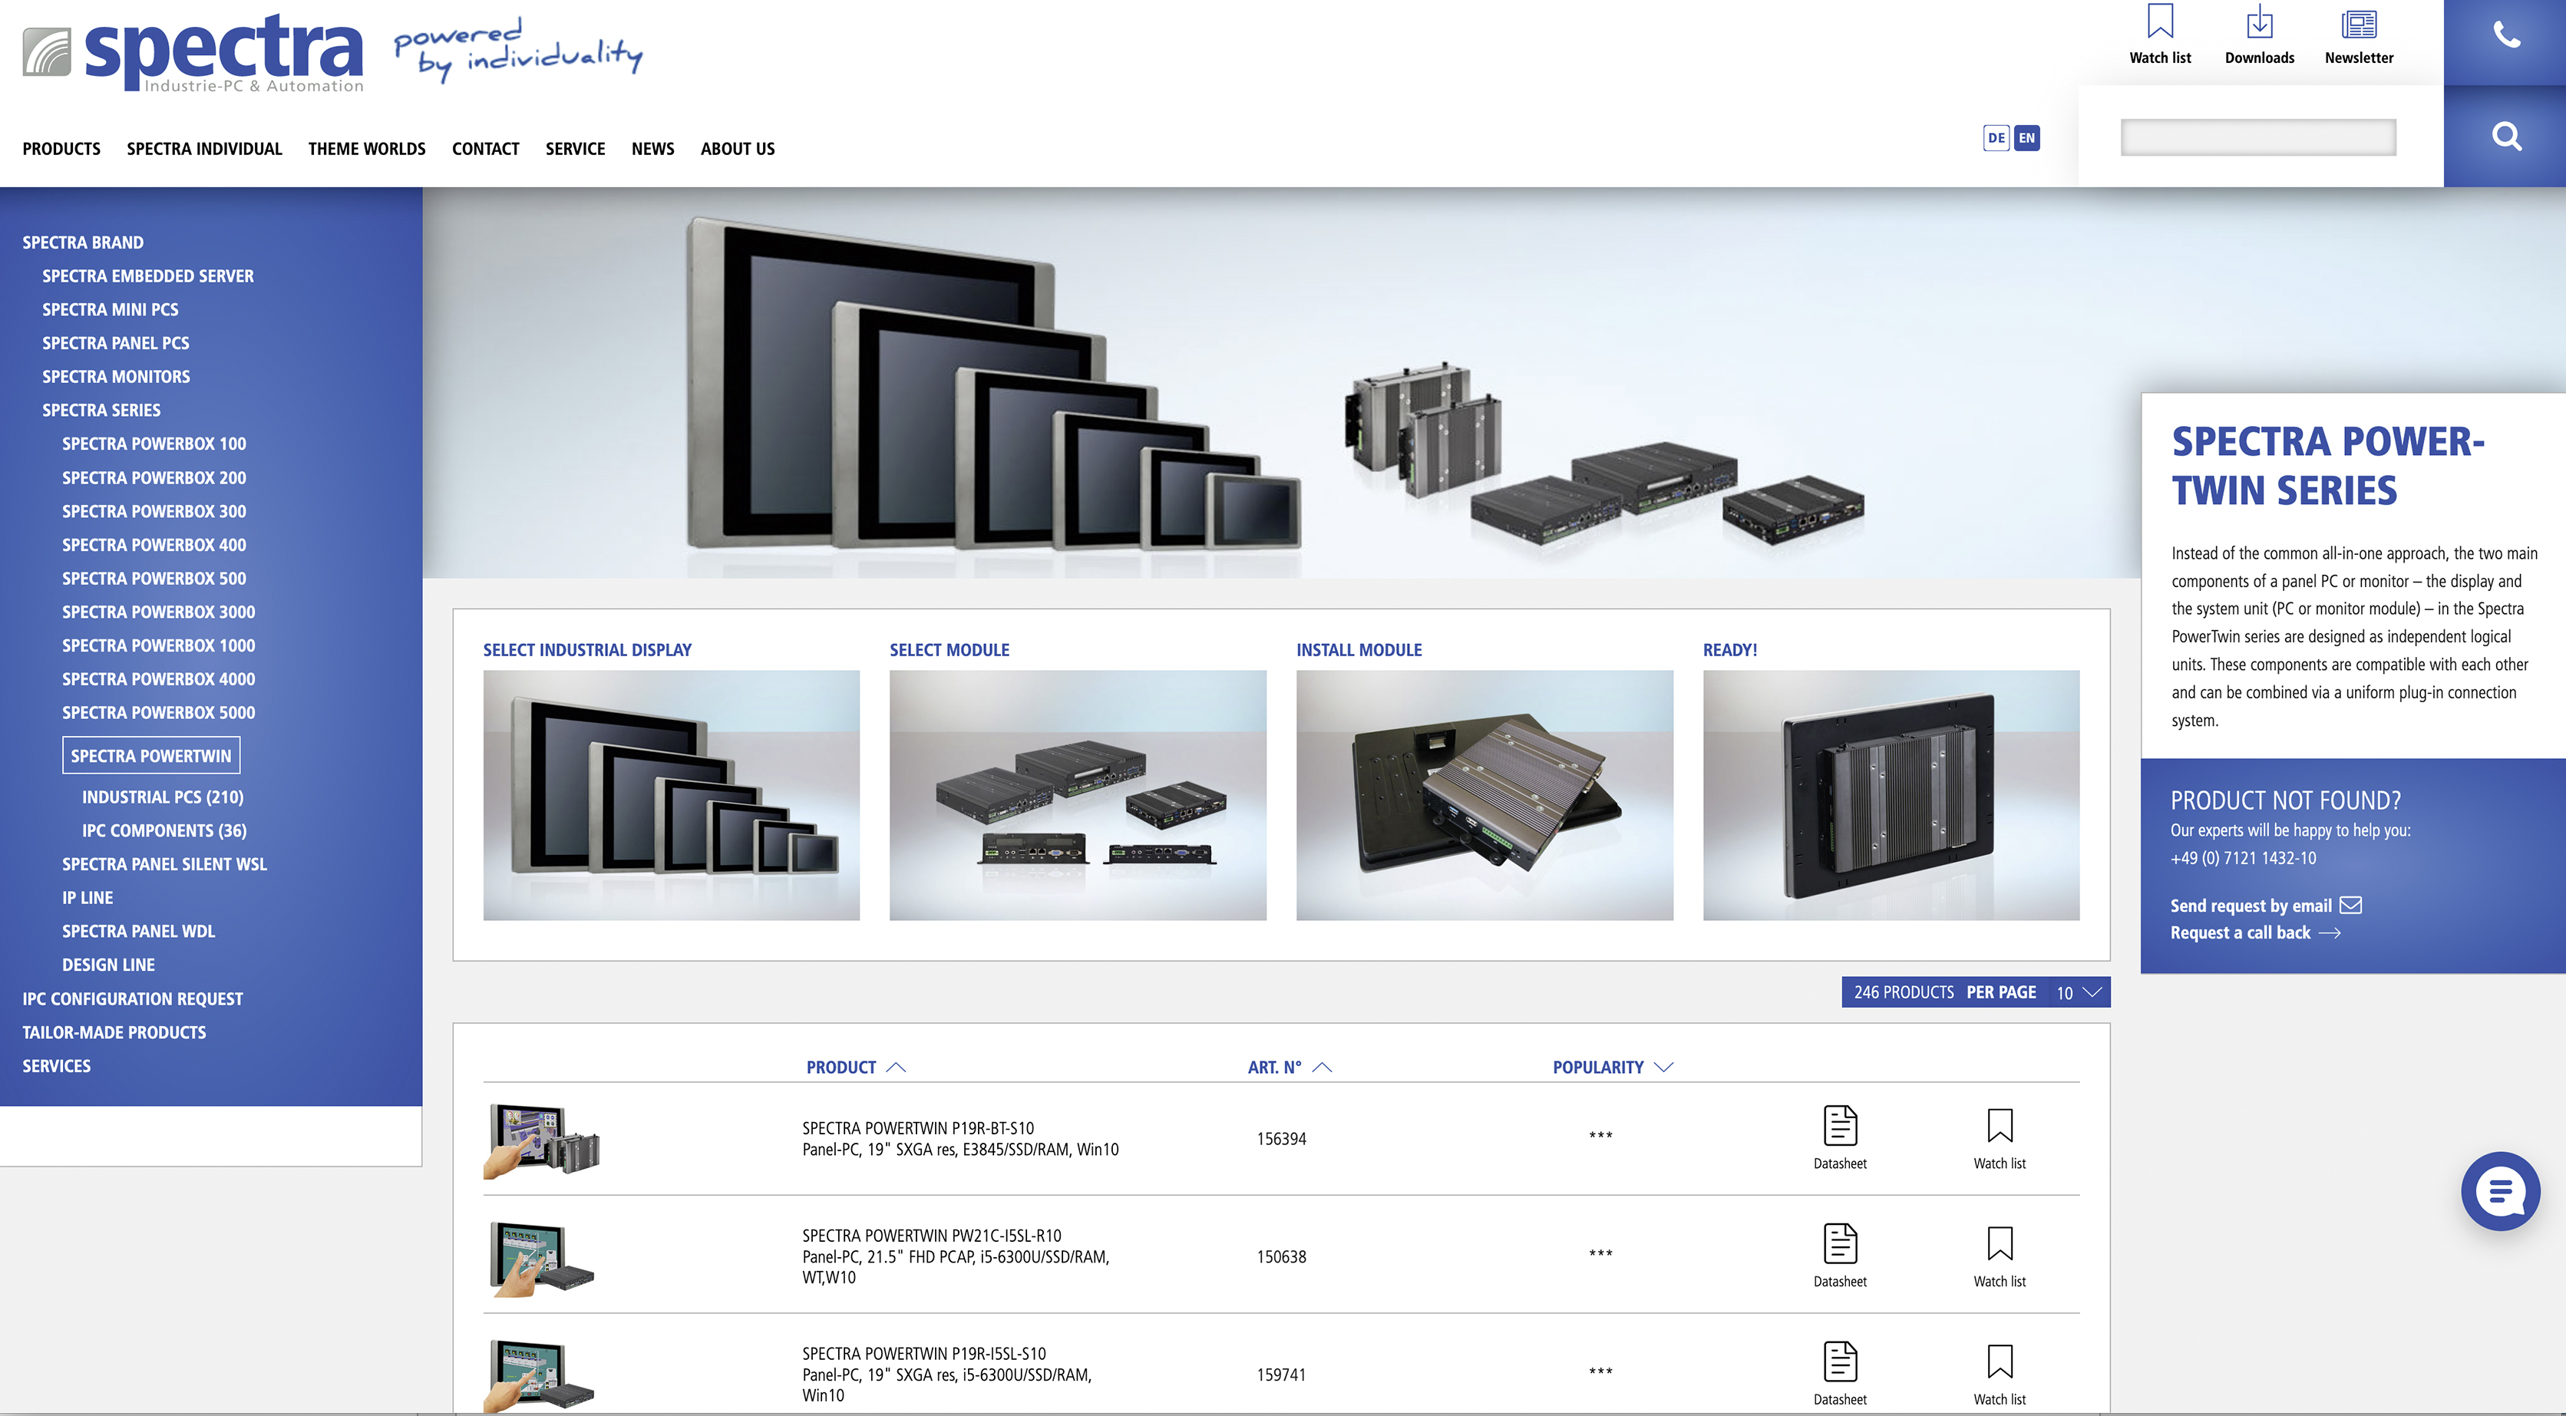The width and height of the screenshot is (2566, 1416).
Task: Open SPECTRA PANEL SILENT WSL
Action: pyautogui.click(x=164, y=864)
